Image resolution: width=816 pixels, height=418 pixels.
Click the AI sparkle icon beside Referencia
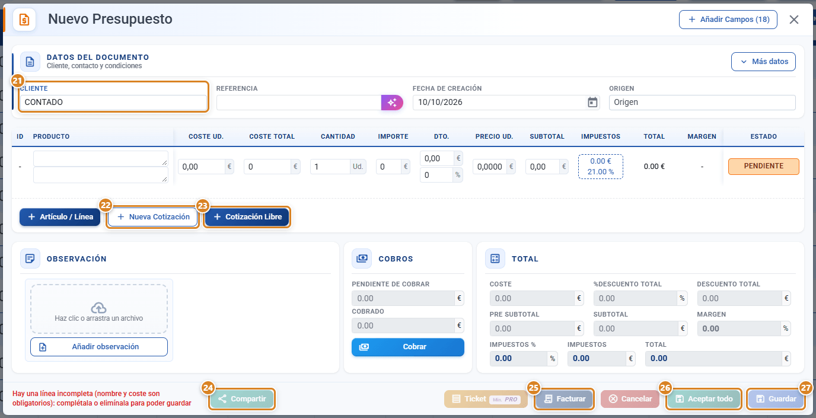coord(392,103)
